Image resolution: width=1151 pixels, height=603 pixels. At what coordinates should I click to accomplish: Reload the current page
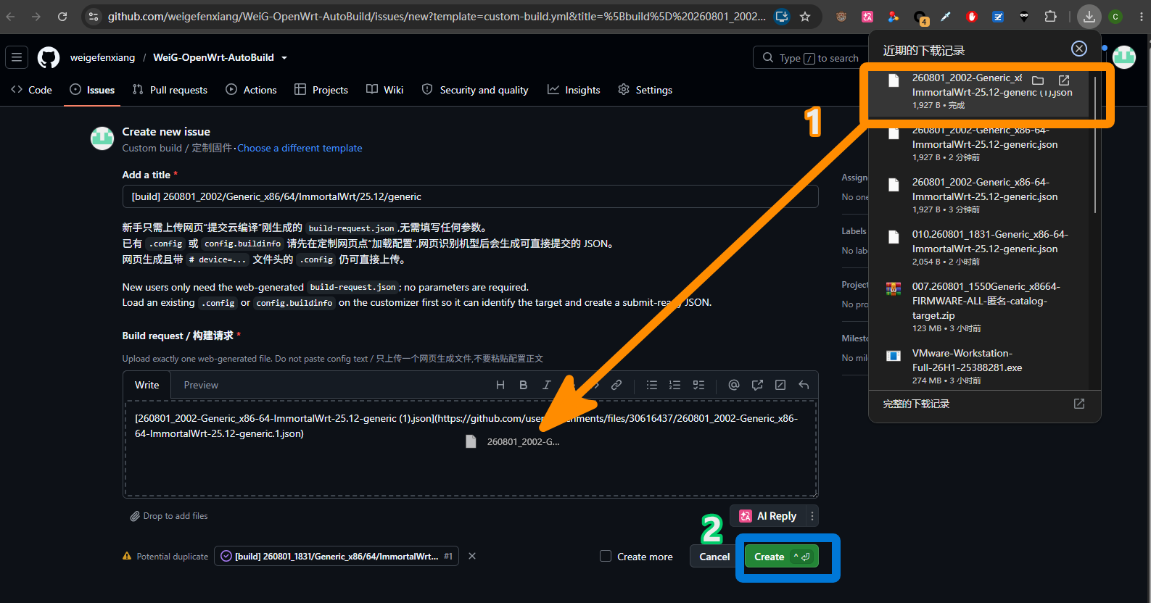[62, 17]
